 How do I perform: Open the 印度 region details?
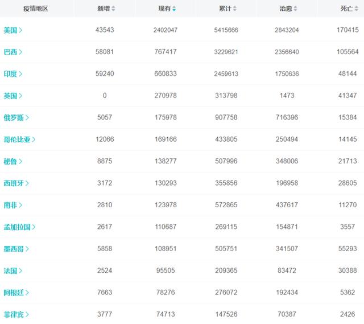pyautogui.click(x=13, y=74)
